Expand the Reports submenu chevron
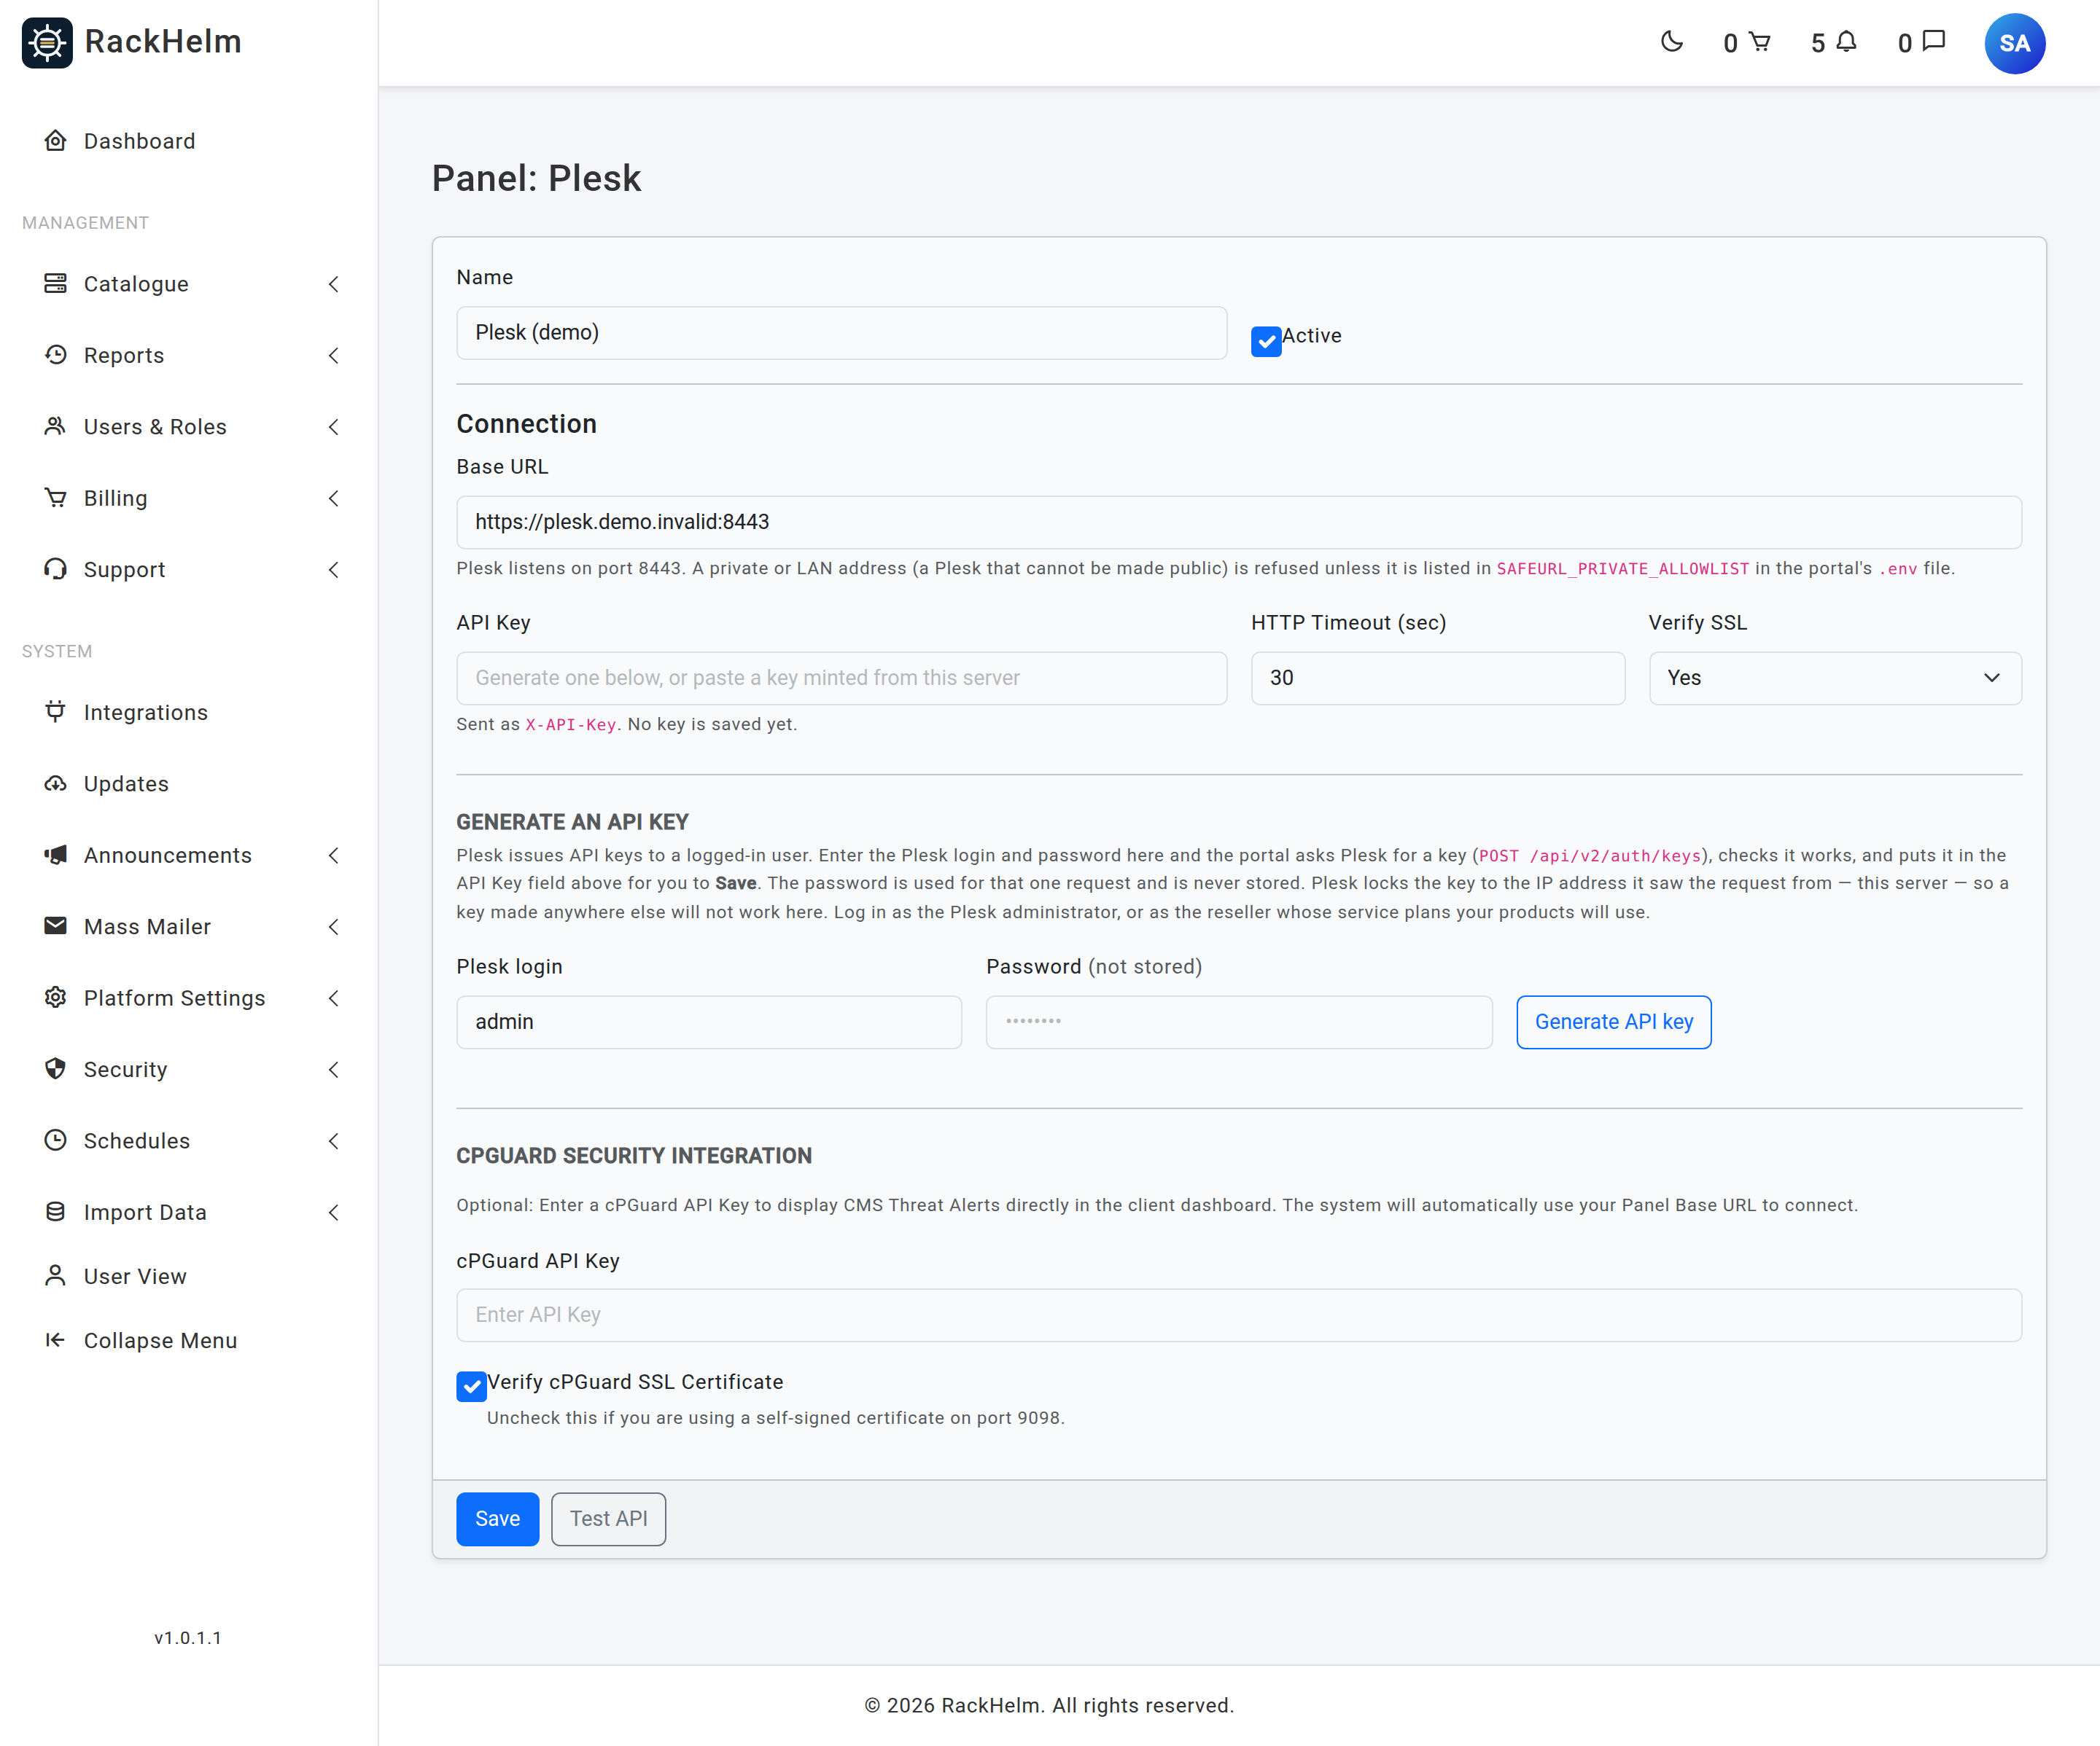Screen dimensions: 2100x1746 point(334,355)
